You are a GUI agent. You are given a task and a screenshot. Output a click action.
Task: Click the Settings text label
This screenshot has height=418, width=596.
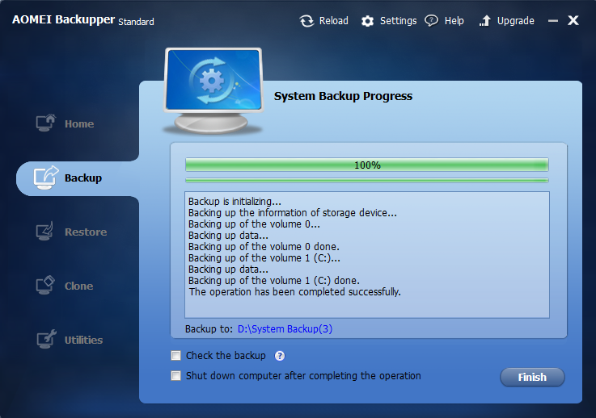(x=399, y=21)
